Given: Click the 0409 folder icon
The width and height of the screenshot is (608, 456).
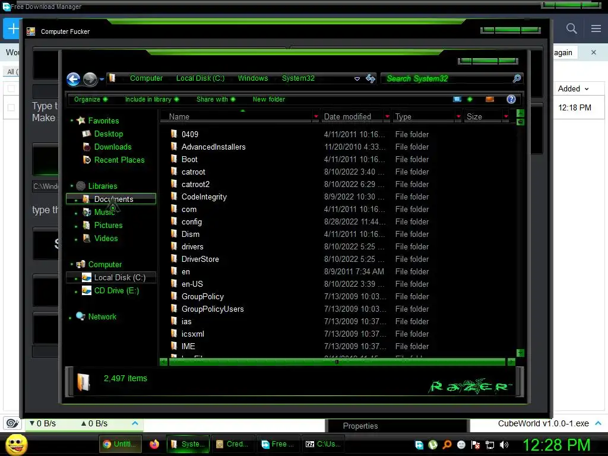Looking at the screenshot, I should [x=174, y=134].
